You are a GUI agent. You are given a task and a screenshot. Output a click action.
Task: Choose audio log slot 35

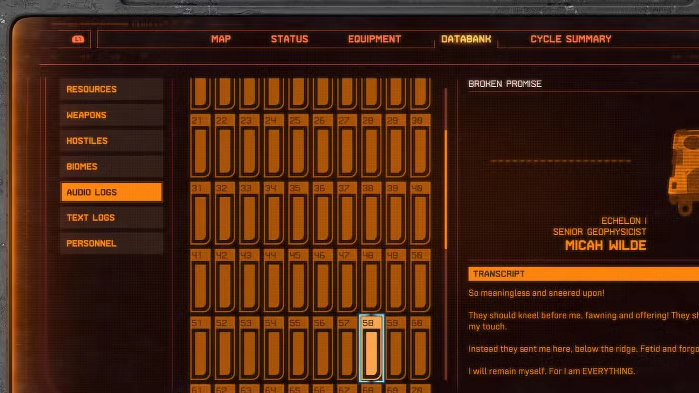click(298, 213)
